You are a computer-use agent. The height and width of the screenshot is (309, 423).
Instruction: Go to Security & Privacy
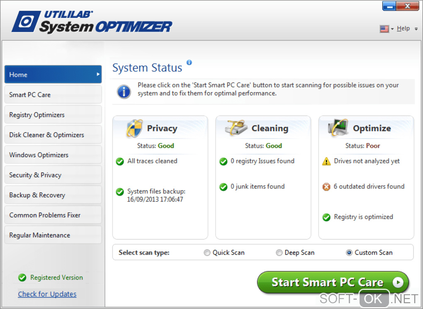(53, 175)
